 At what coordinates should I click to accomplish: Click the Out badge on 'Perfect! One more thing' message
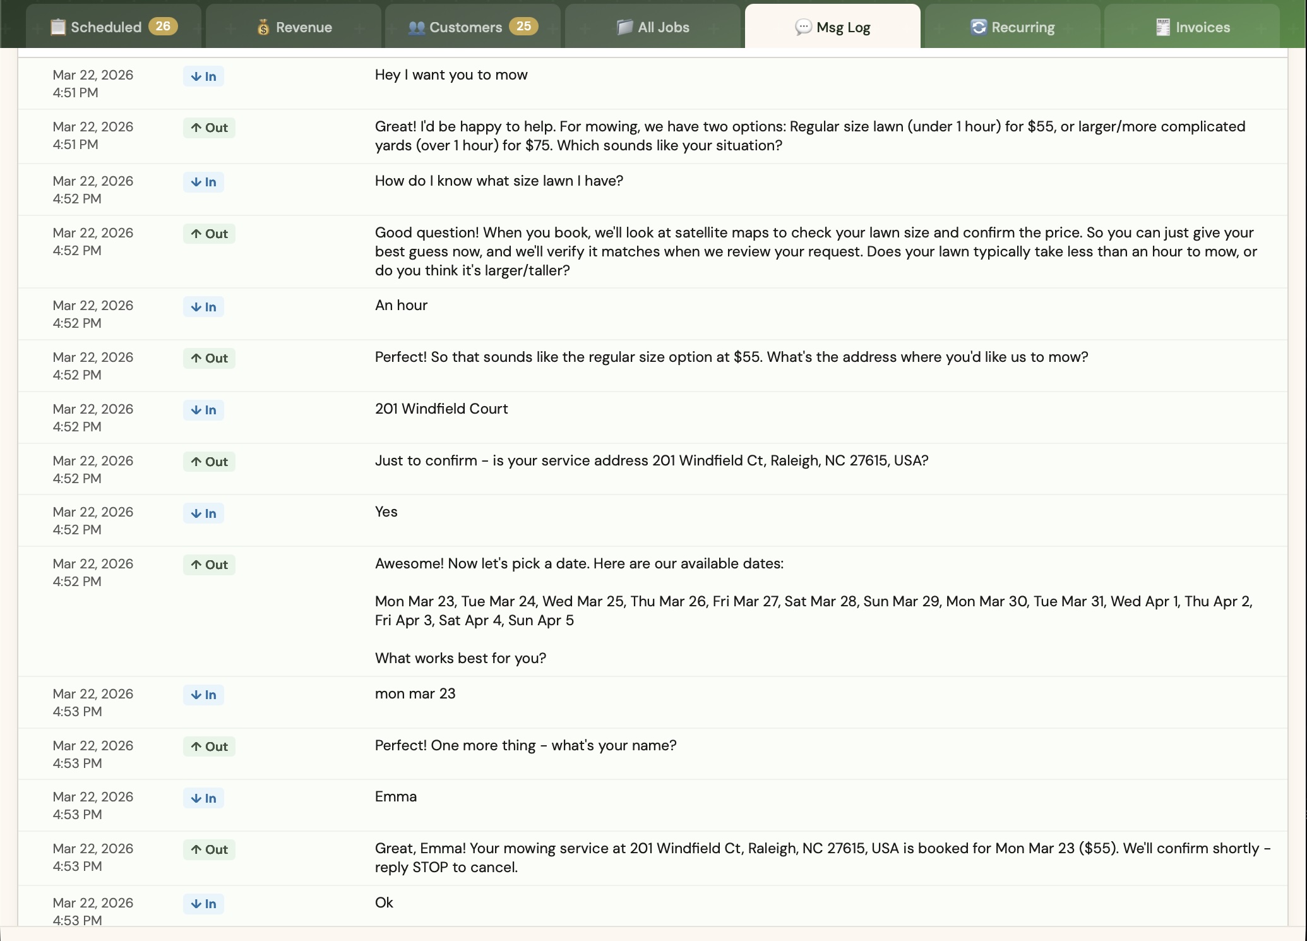(208, 746)
